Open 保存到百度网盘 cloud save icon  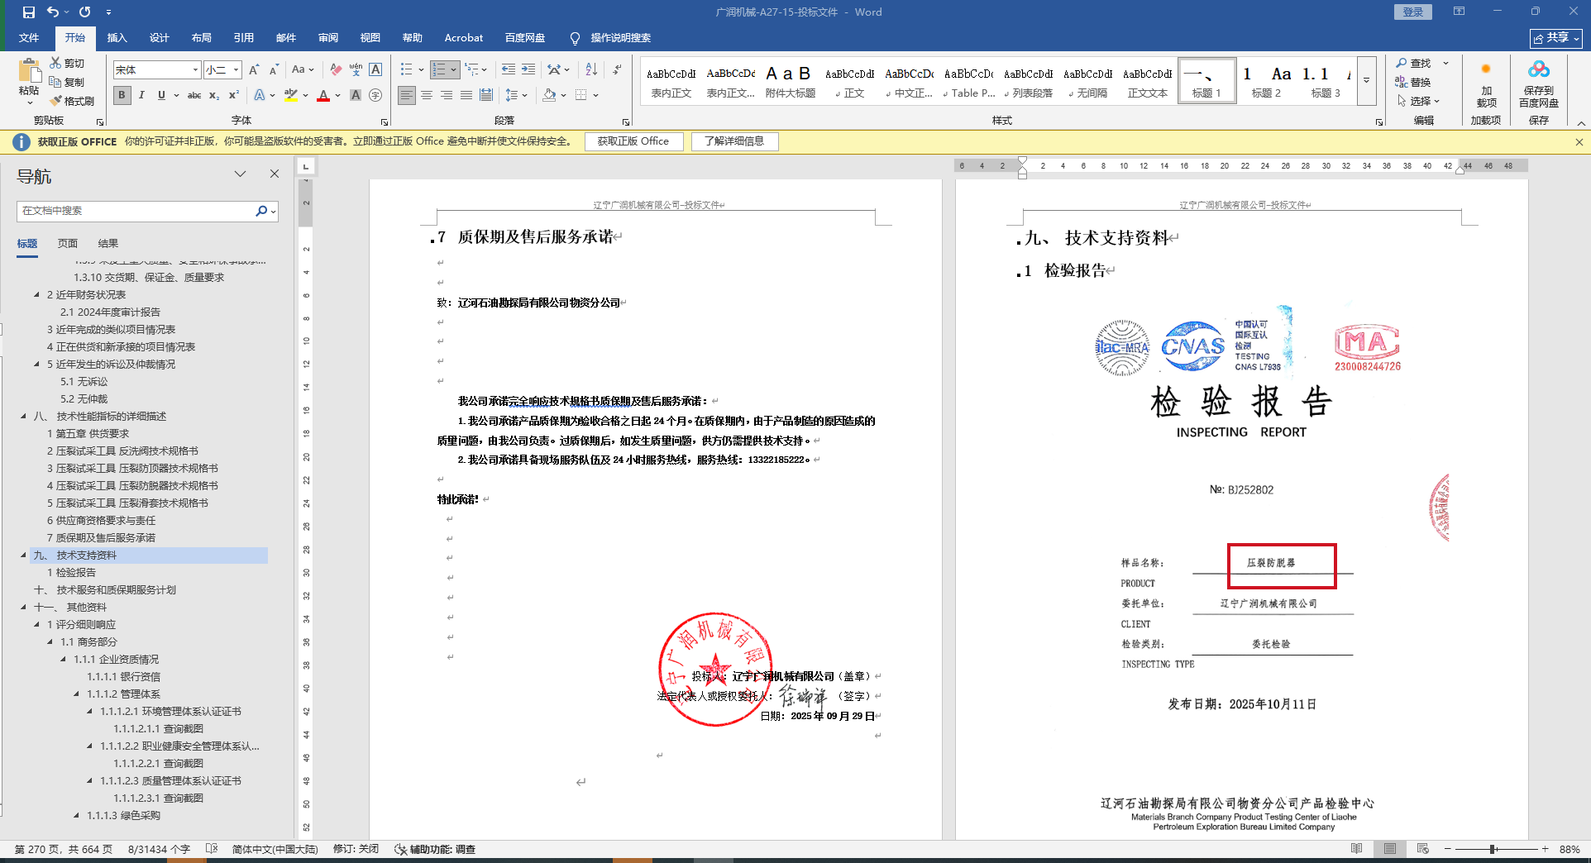1539,84
